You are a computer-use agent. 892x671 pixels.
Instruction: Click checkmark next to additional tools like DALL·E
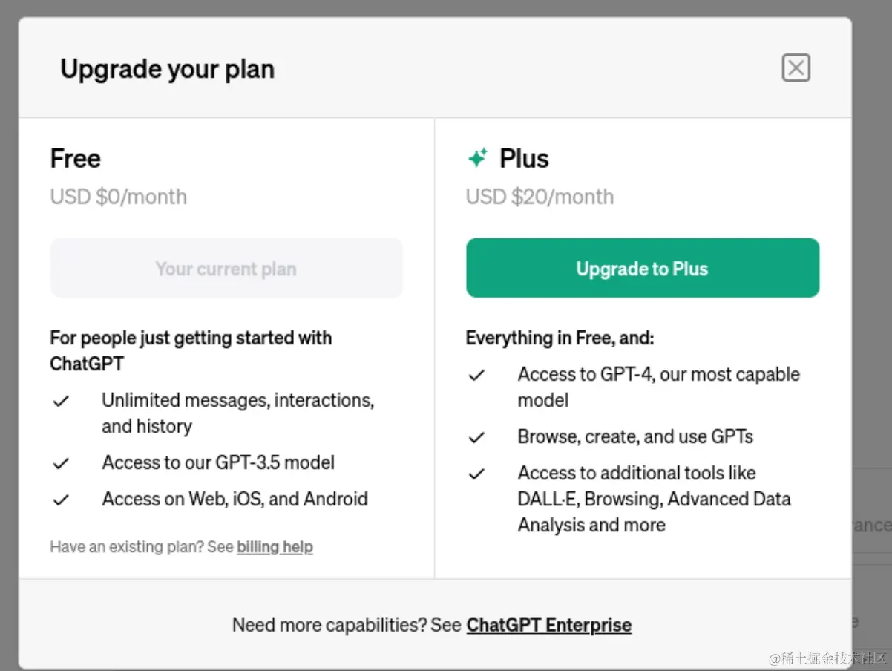tap(476, 474)
